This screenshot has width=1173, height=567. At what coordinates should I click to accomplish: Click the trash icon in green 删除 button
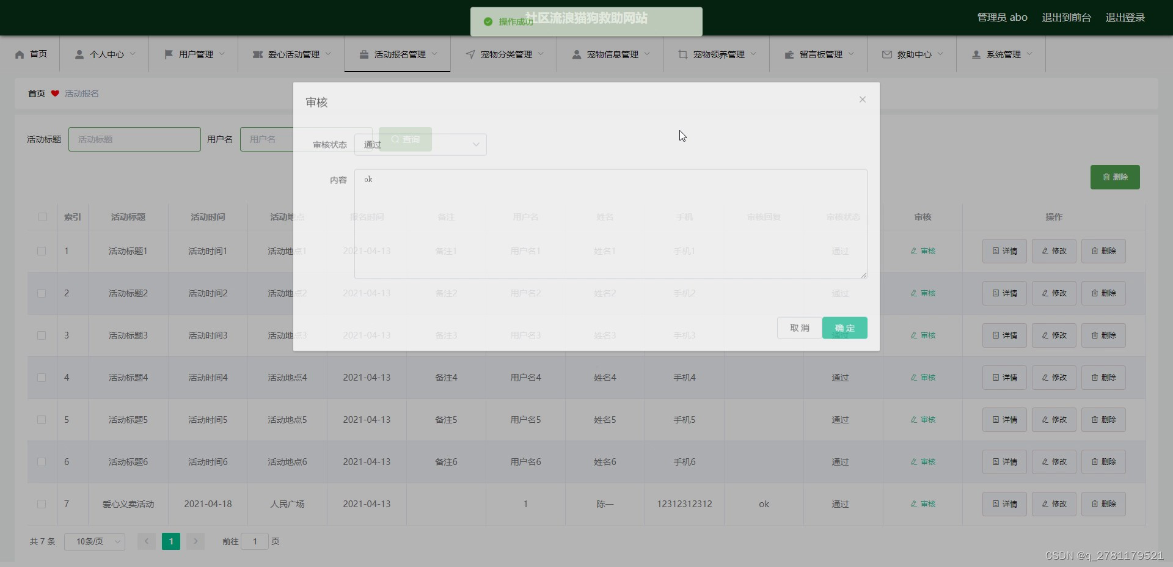pos(1106,177)
